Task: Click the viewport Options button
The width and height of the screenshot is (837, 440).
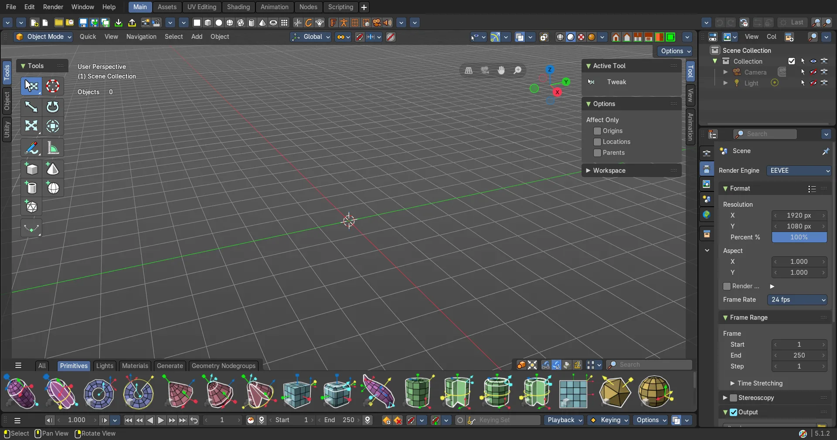Action: pyautogui.click(x=675, y=51)
